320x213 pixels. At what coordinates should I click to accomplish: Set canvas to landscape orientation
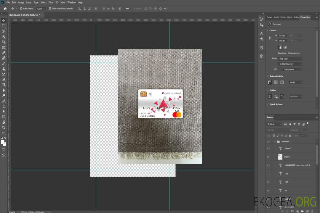tap(285, 47)
